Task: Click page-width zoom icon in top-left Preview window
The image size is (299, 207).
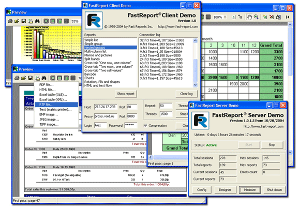Action: [x=53, y=21]
